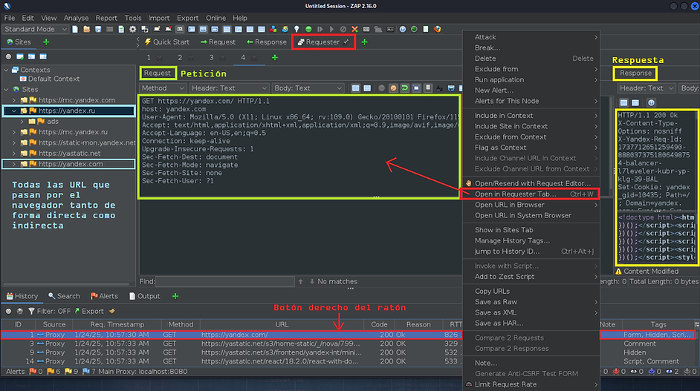Click the green plus next to the Sites tab
The height and width of the screenshot is (391, 700).
tap(46, 42)
